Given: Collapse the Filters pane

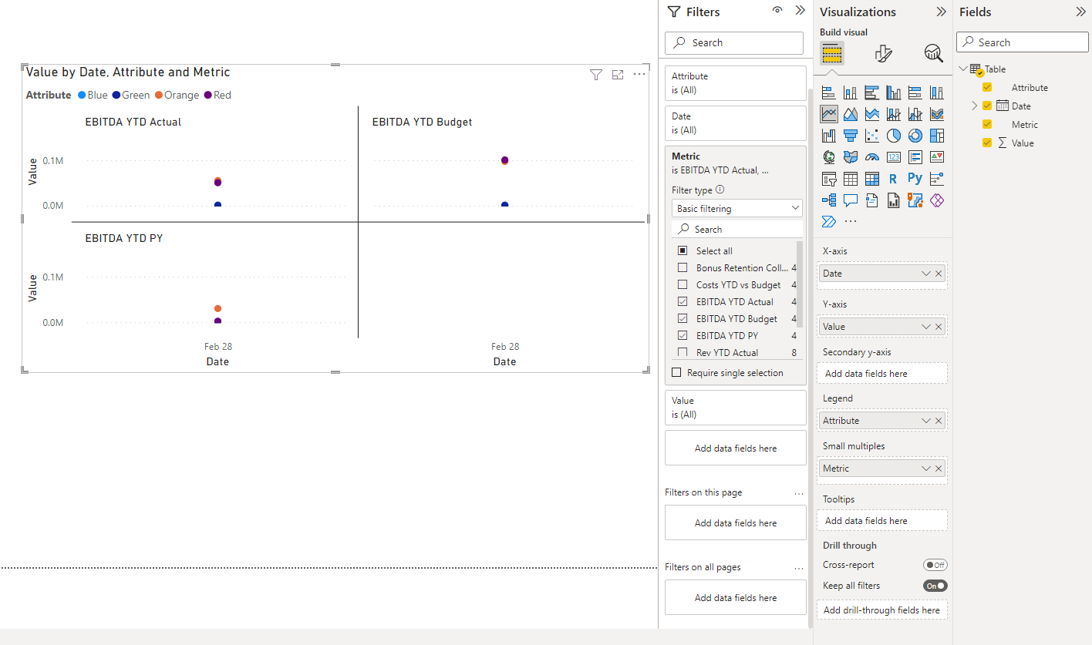Looking at the screenshot, I should tap(800, 11).
